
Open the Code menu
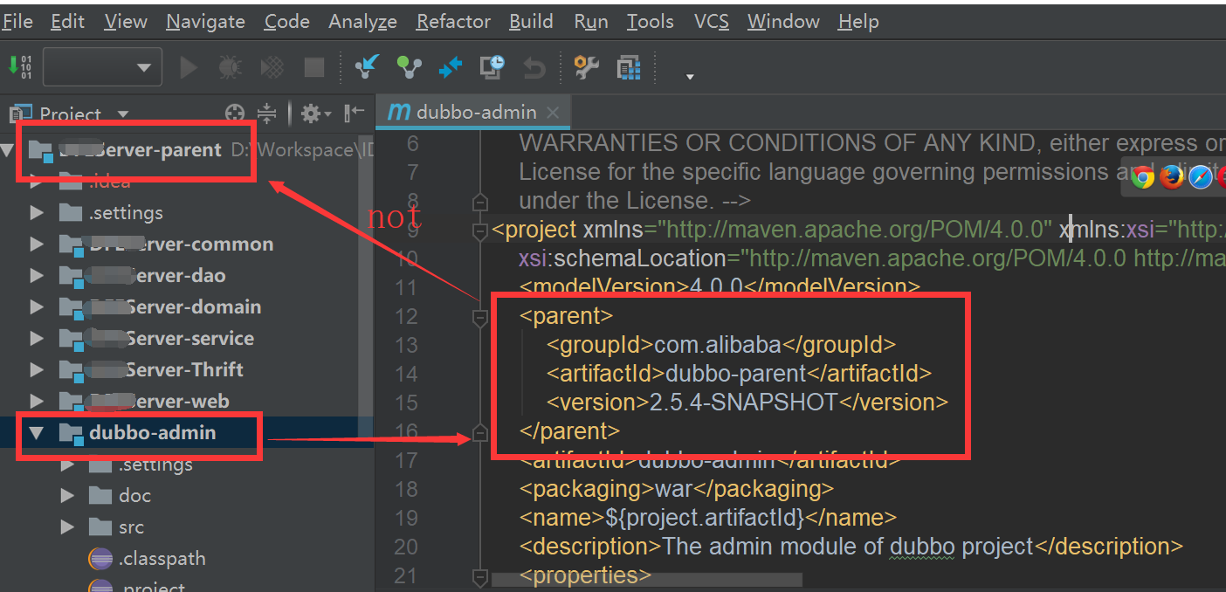286,22
